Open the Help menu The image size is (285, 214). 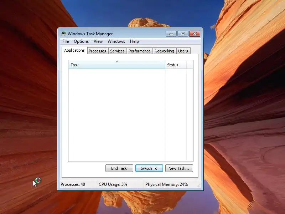tap(135, 41)
